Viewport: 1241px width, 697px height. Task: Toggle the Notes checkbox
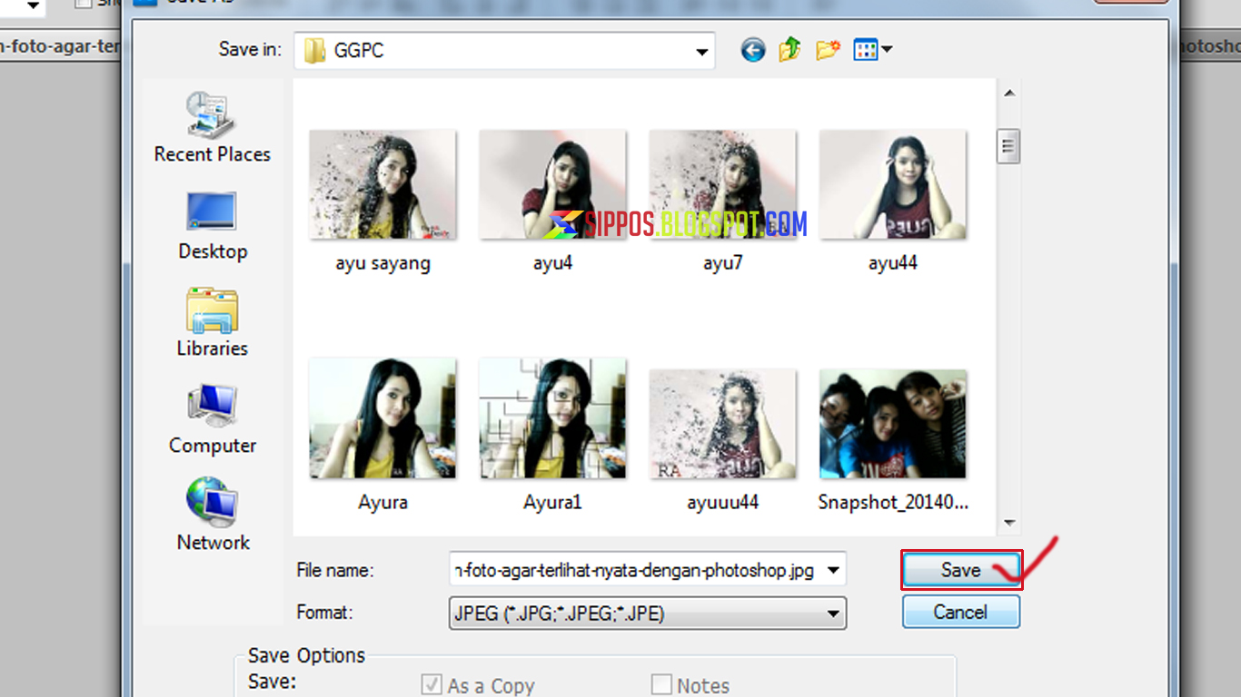click(661, 685)
